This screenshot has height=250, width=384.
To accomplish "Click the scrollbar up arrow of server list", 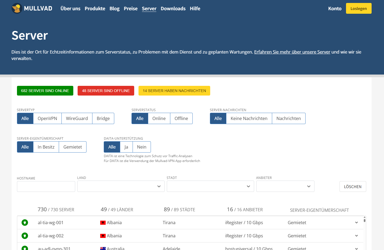I will [x=365, y=217].
